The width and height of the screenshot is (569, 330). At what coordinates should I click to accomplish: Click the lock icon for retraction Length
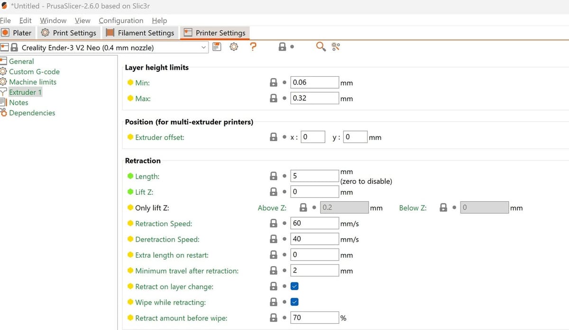(x=274, y=176)
